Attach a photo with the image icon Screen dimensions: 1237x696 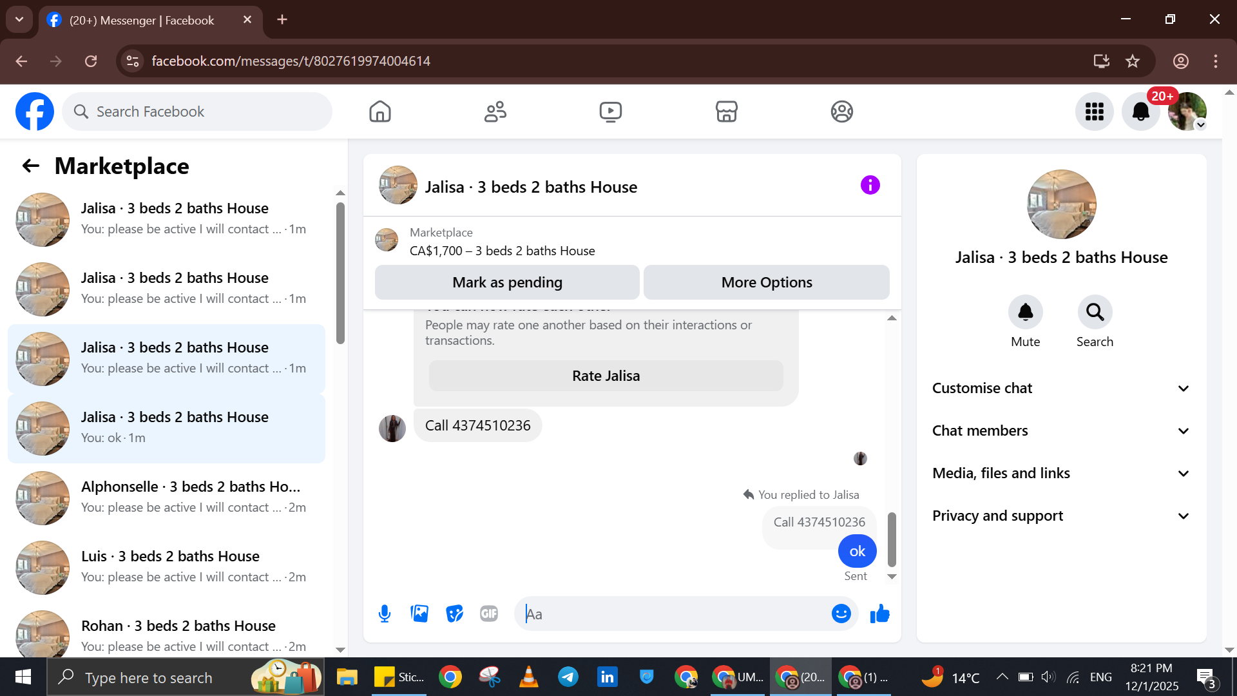click(419, 614)
